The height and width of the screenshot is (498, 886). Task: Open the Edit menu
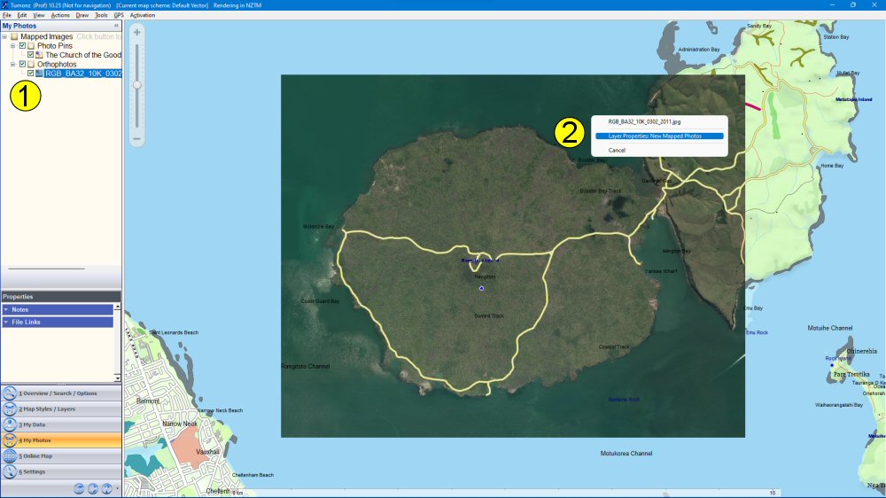[x=22, y=15]
